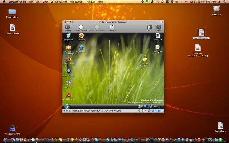Toggle toolbar visibility pill in VM title bar
The image size is (229, 143).
pos(161,22)
